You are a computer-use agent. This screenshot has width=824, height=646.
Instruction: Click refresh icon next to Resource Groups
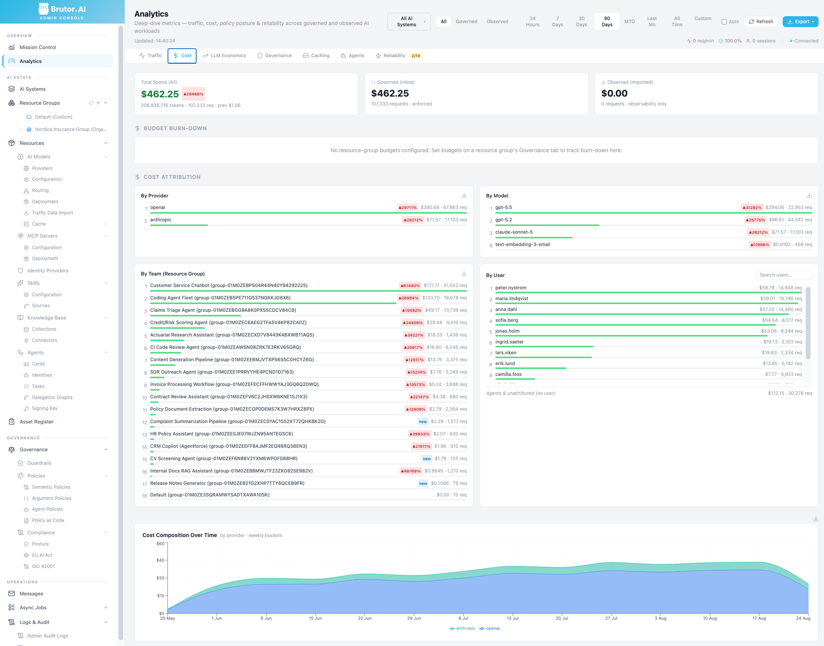tap(92, 103)
